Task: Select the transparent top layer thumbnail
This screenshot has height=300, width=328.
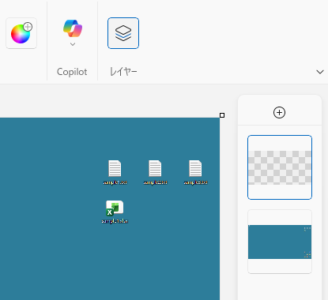Action: [280, 167]
